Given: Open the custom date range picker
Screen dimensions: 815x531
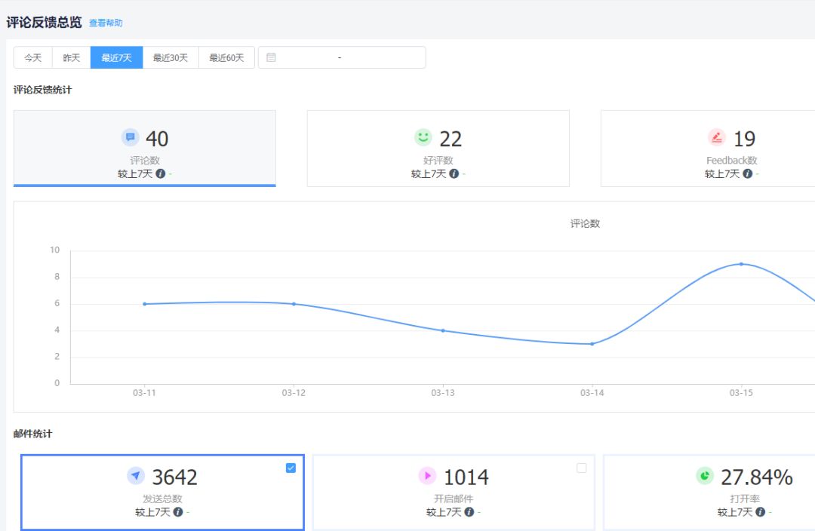Looking at the screenshot, I should 341,58.
